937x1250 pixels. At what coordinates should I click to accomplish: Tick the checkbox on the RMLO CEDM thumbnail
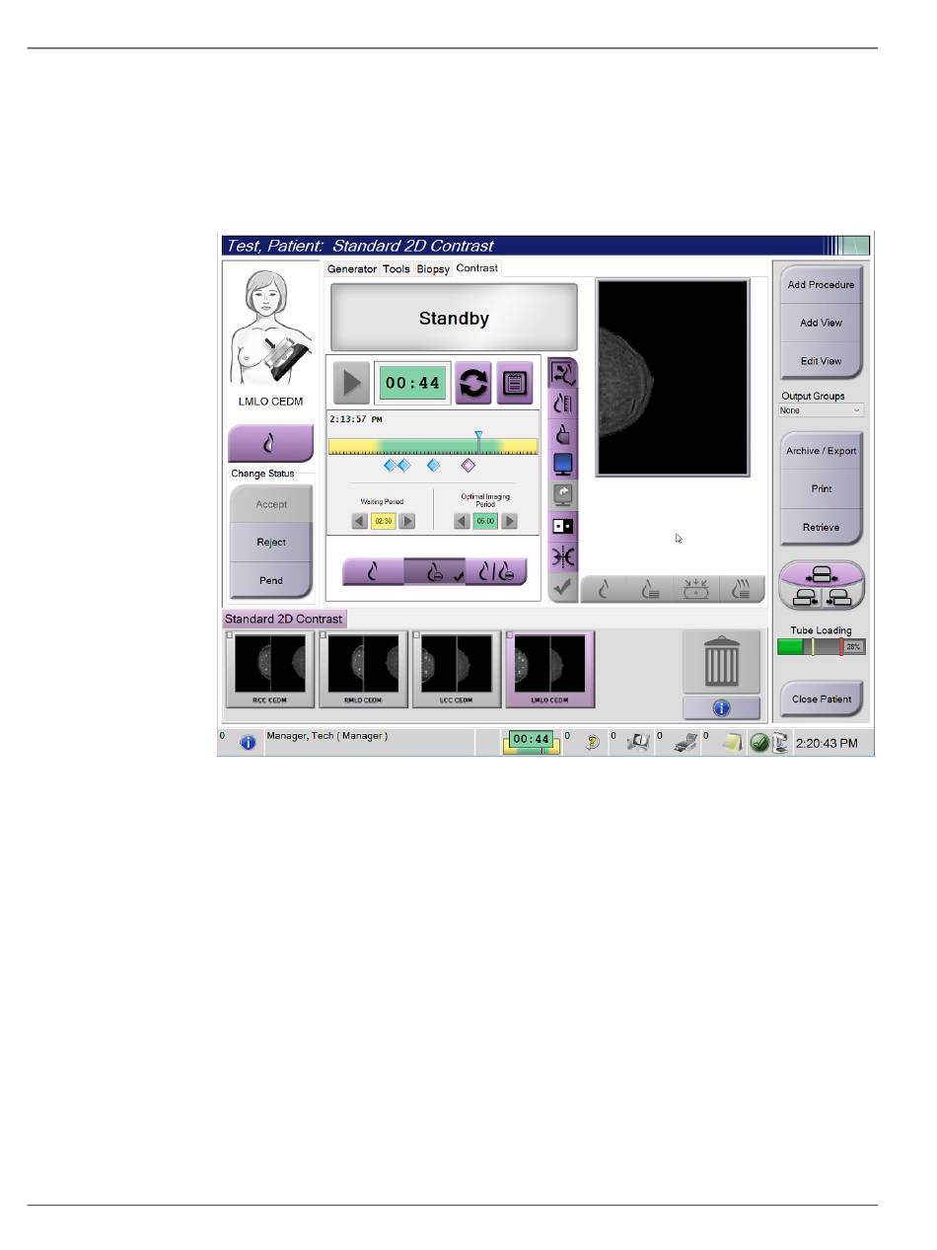[x=324, y=635]
